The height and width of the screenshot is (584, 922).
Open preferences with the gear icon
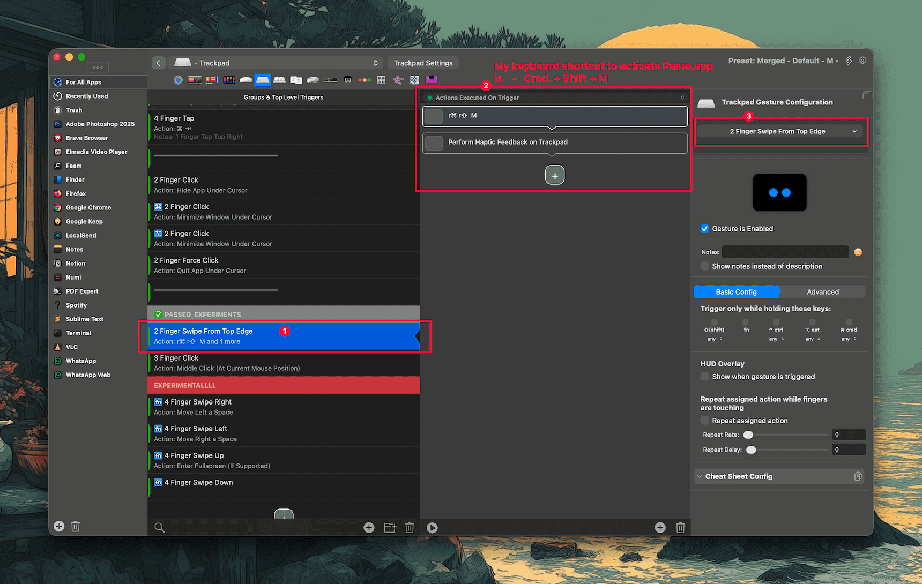tap(862, 61)
